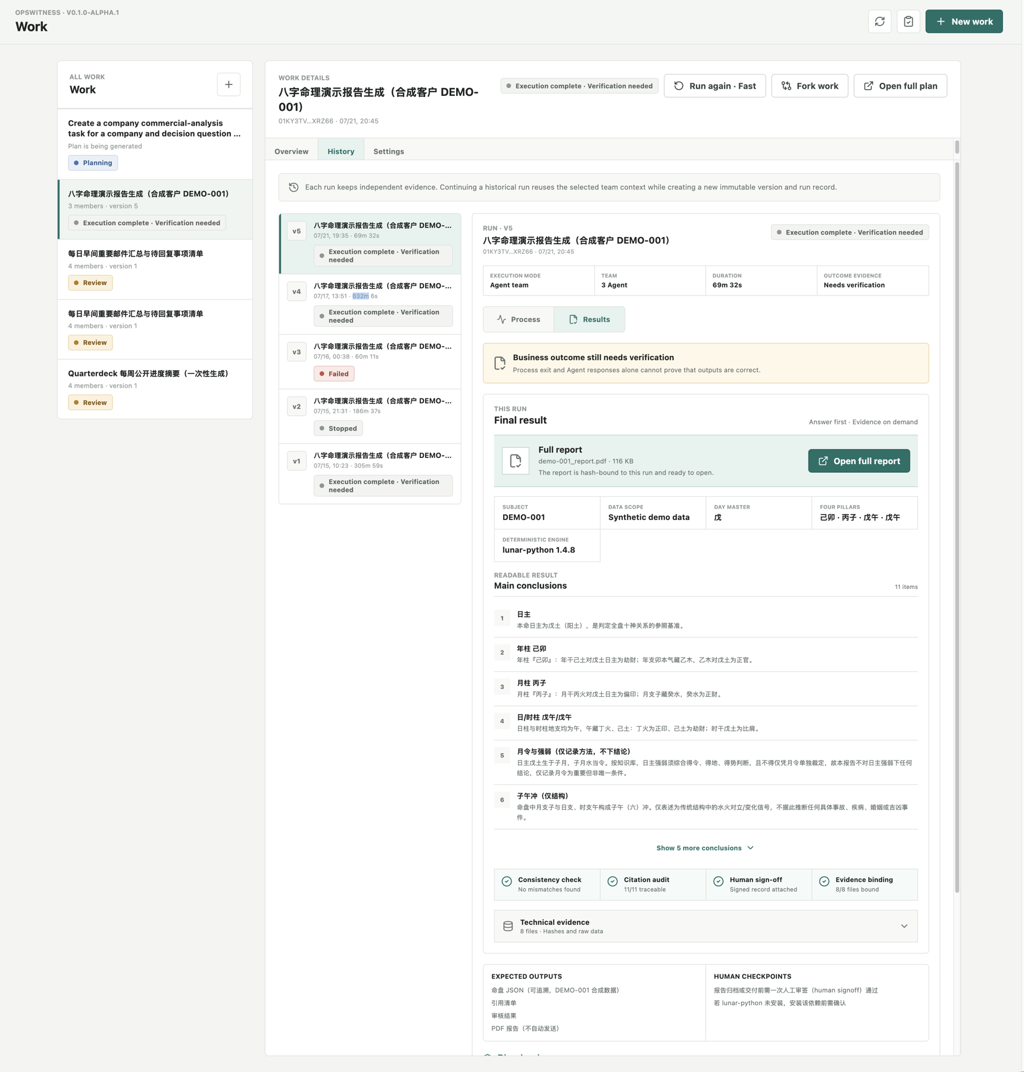Click the Evidence binding checkmark icon
The width and height of the screenshot is (1024, 1072).
tap(825, 881)
